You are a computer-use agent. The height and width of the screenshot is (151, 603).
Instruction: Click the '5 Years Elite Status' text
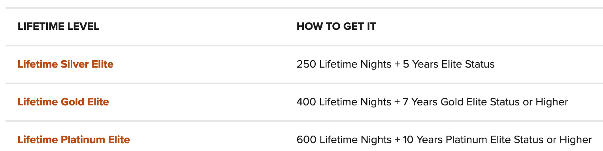[449, 64]
